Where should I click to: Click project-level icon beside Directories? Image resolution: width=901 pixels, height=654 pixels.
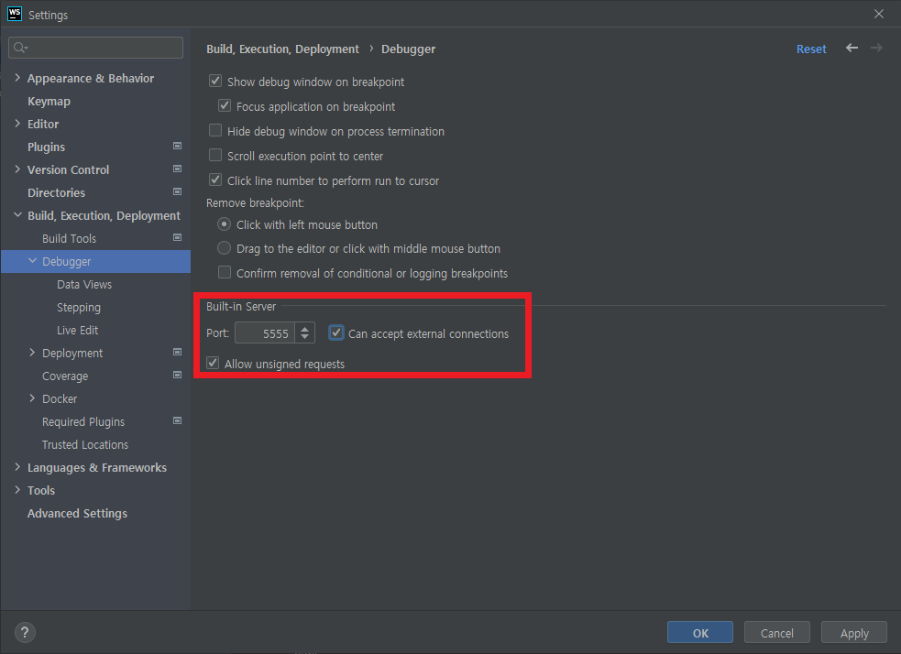click(178, 191)
